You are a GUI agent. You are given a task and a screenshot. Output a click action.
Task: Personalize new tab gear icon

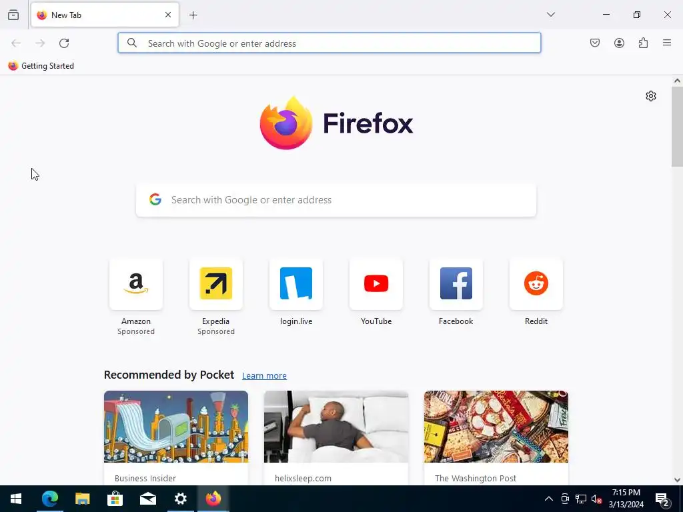[x=651, y=96]
